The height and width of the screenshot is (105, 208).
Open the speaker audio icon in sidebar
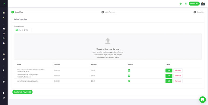coord(4,29)
